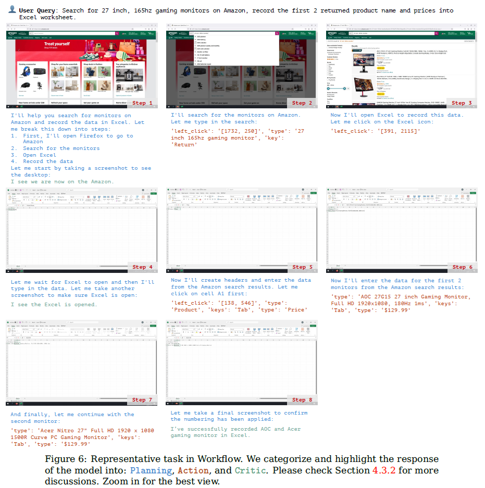Click Wrap Text in Step 4 Excel ribbon
Screen dimensions: 485x488
[x=61, y=197]
